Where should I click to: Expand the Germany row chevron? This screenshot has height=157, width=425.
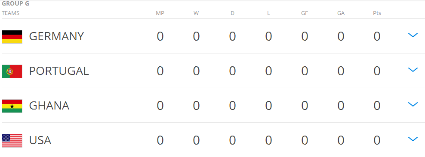[413, 35]
